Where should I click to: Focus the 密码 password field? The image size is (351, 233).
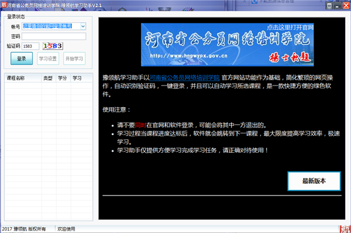click(54, 36)
